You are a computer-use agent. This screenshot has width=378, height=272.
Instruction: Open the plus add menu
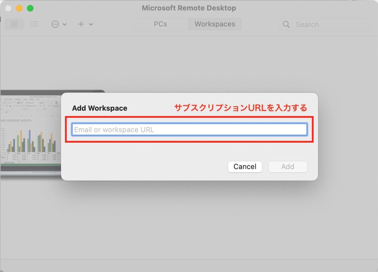point(85,24)
